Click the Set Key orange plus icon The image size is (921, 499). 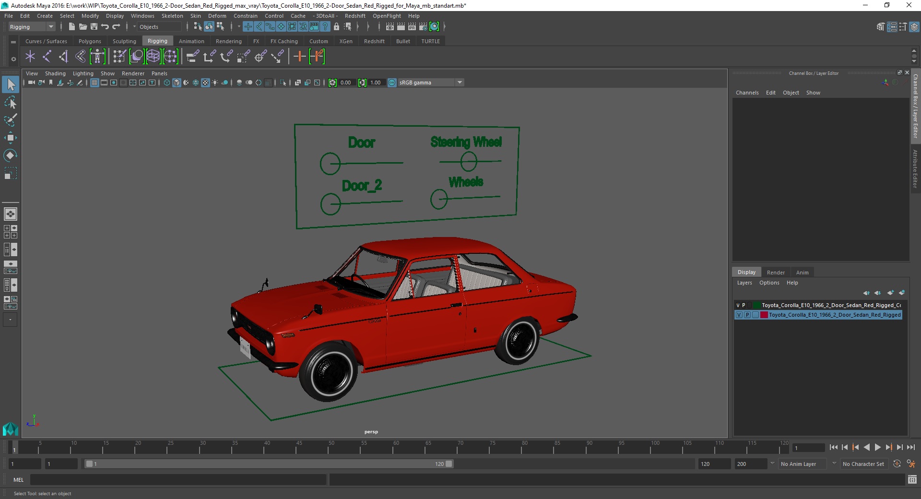[x=299, y=57]
